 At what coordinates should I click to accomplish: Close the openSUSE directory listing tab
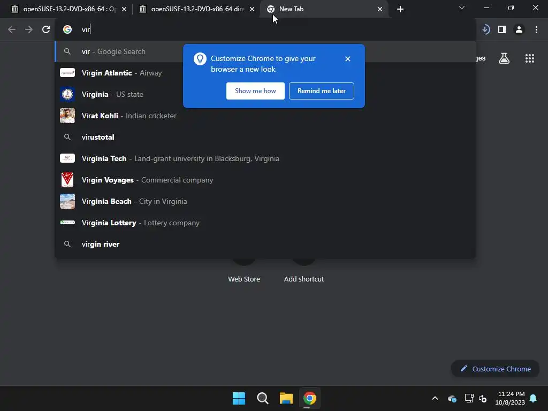[x=252, y=9]
